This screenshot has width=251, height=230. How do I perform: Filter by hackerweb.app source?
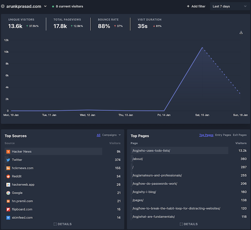[23, 185]
